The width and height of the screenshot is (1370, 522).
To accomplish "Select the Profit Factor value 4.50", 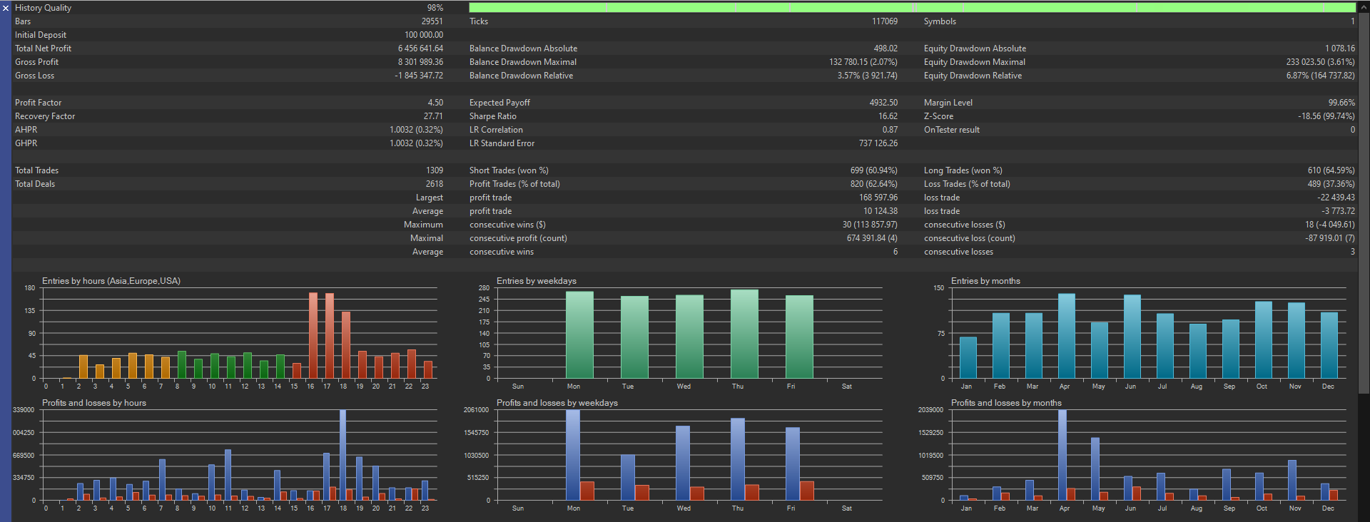I will coord(435,103).
